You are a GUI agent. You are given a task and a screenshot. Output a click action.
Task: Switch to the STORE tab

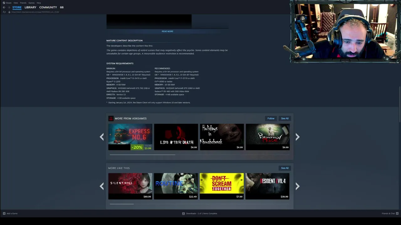(17, 7)
